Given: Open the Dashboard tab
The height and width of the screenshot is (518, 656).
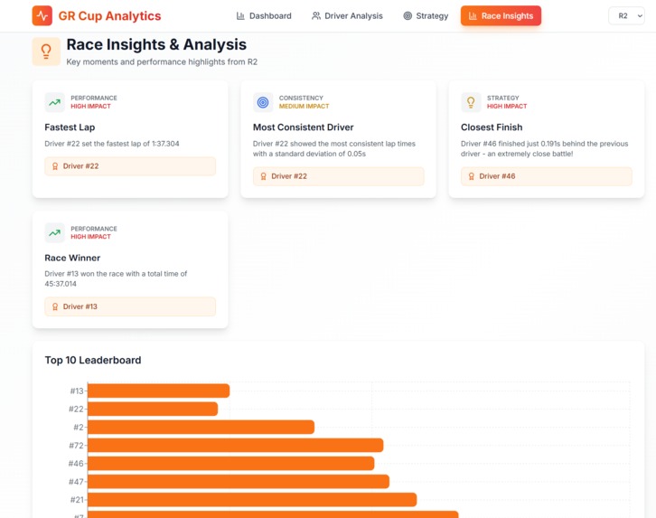Looking at the screenshot, I should pos(264,16).
